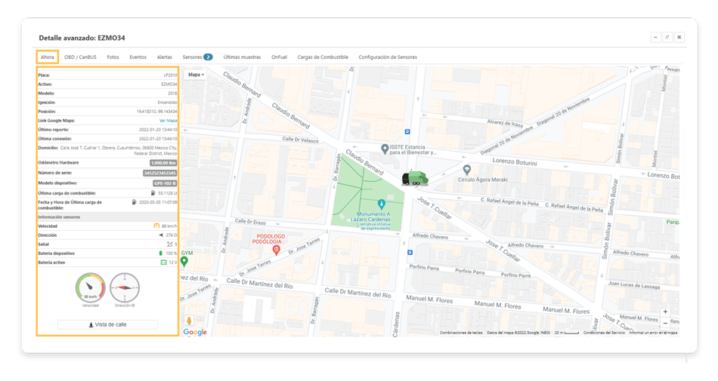
Task: Click the Street View pegman icon
Action: click(189, 321)
